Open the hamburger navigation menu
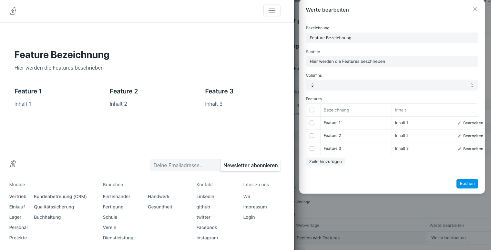 pos(272,11)
